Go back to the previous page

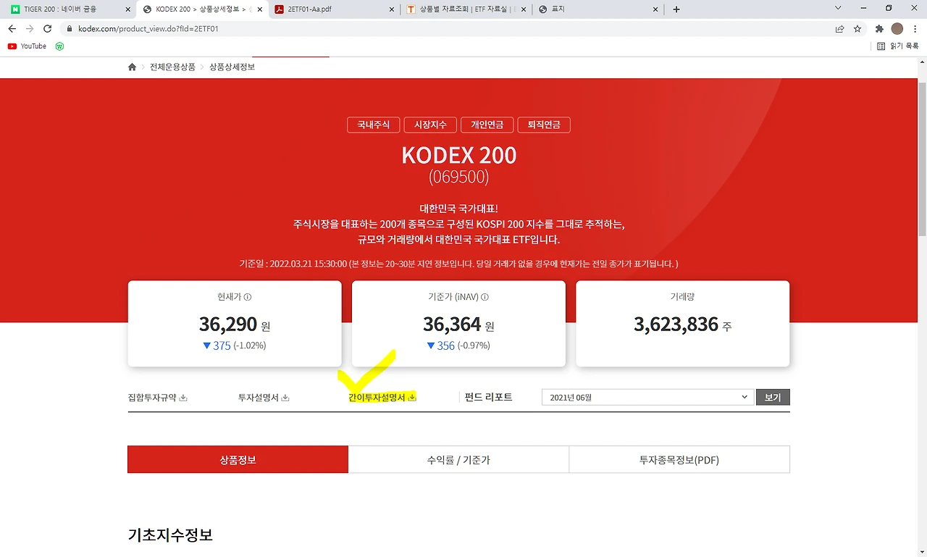click(12, 29)
